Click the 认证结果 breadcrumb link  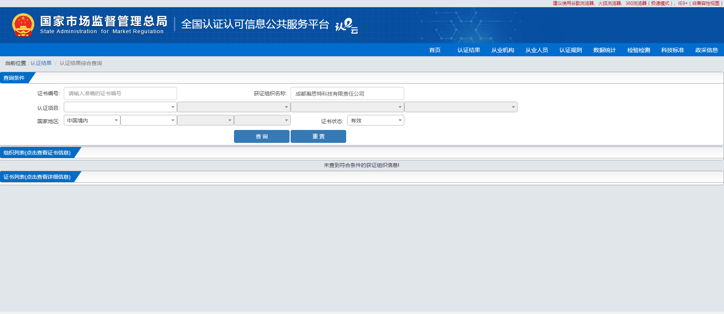(x=41, y=63)
